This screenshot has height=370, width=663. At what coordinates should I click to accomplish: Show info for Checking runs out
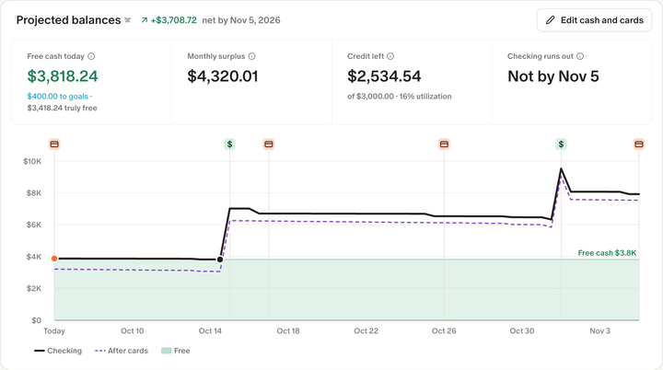click(580, 56)
